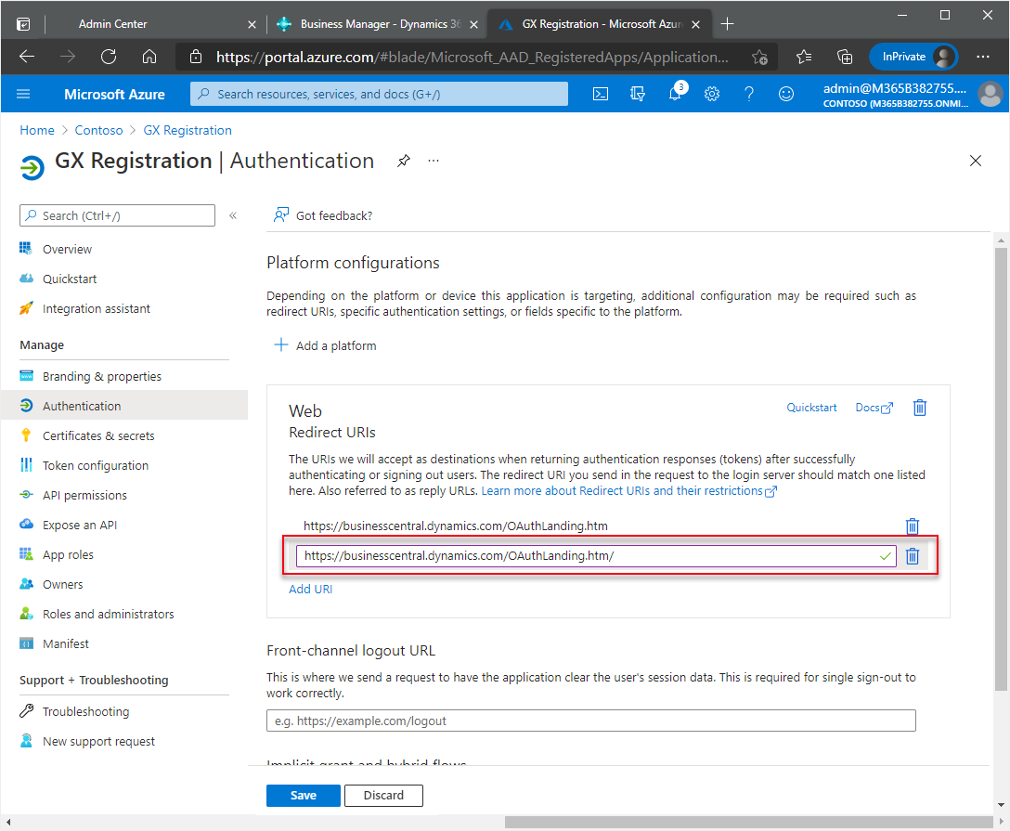The height and width of the screenshot is (831, 1010).
Task: Delete the first redirect URI
Action: [913, 526]
